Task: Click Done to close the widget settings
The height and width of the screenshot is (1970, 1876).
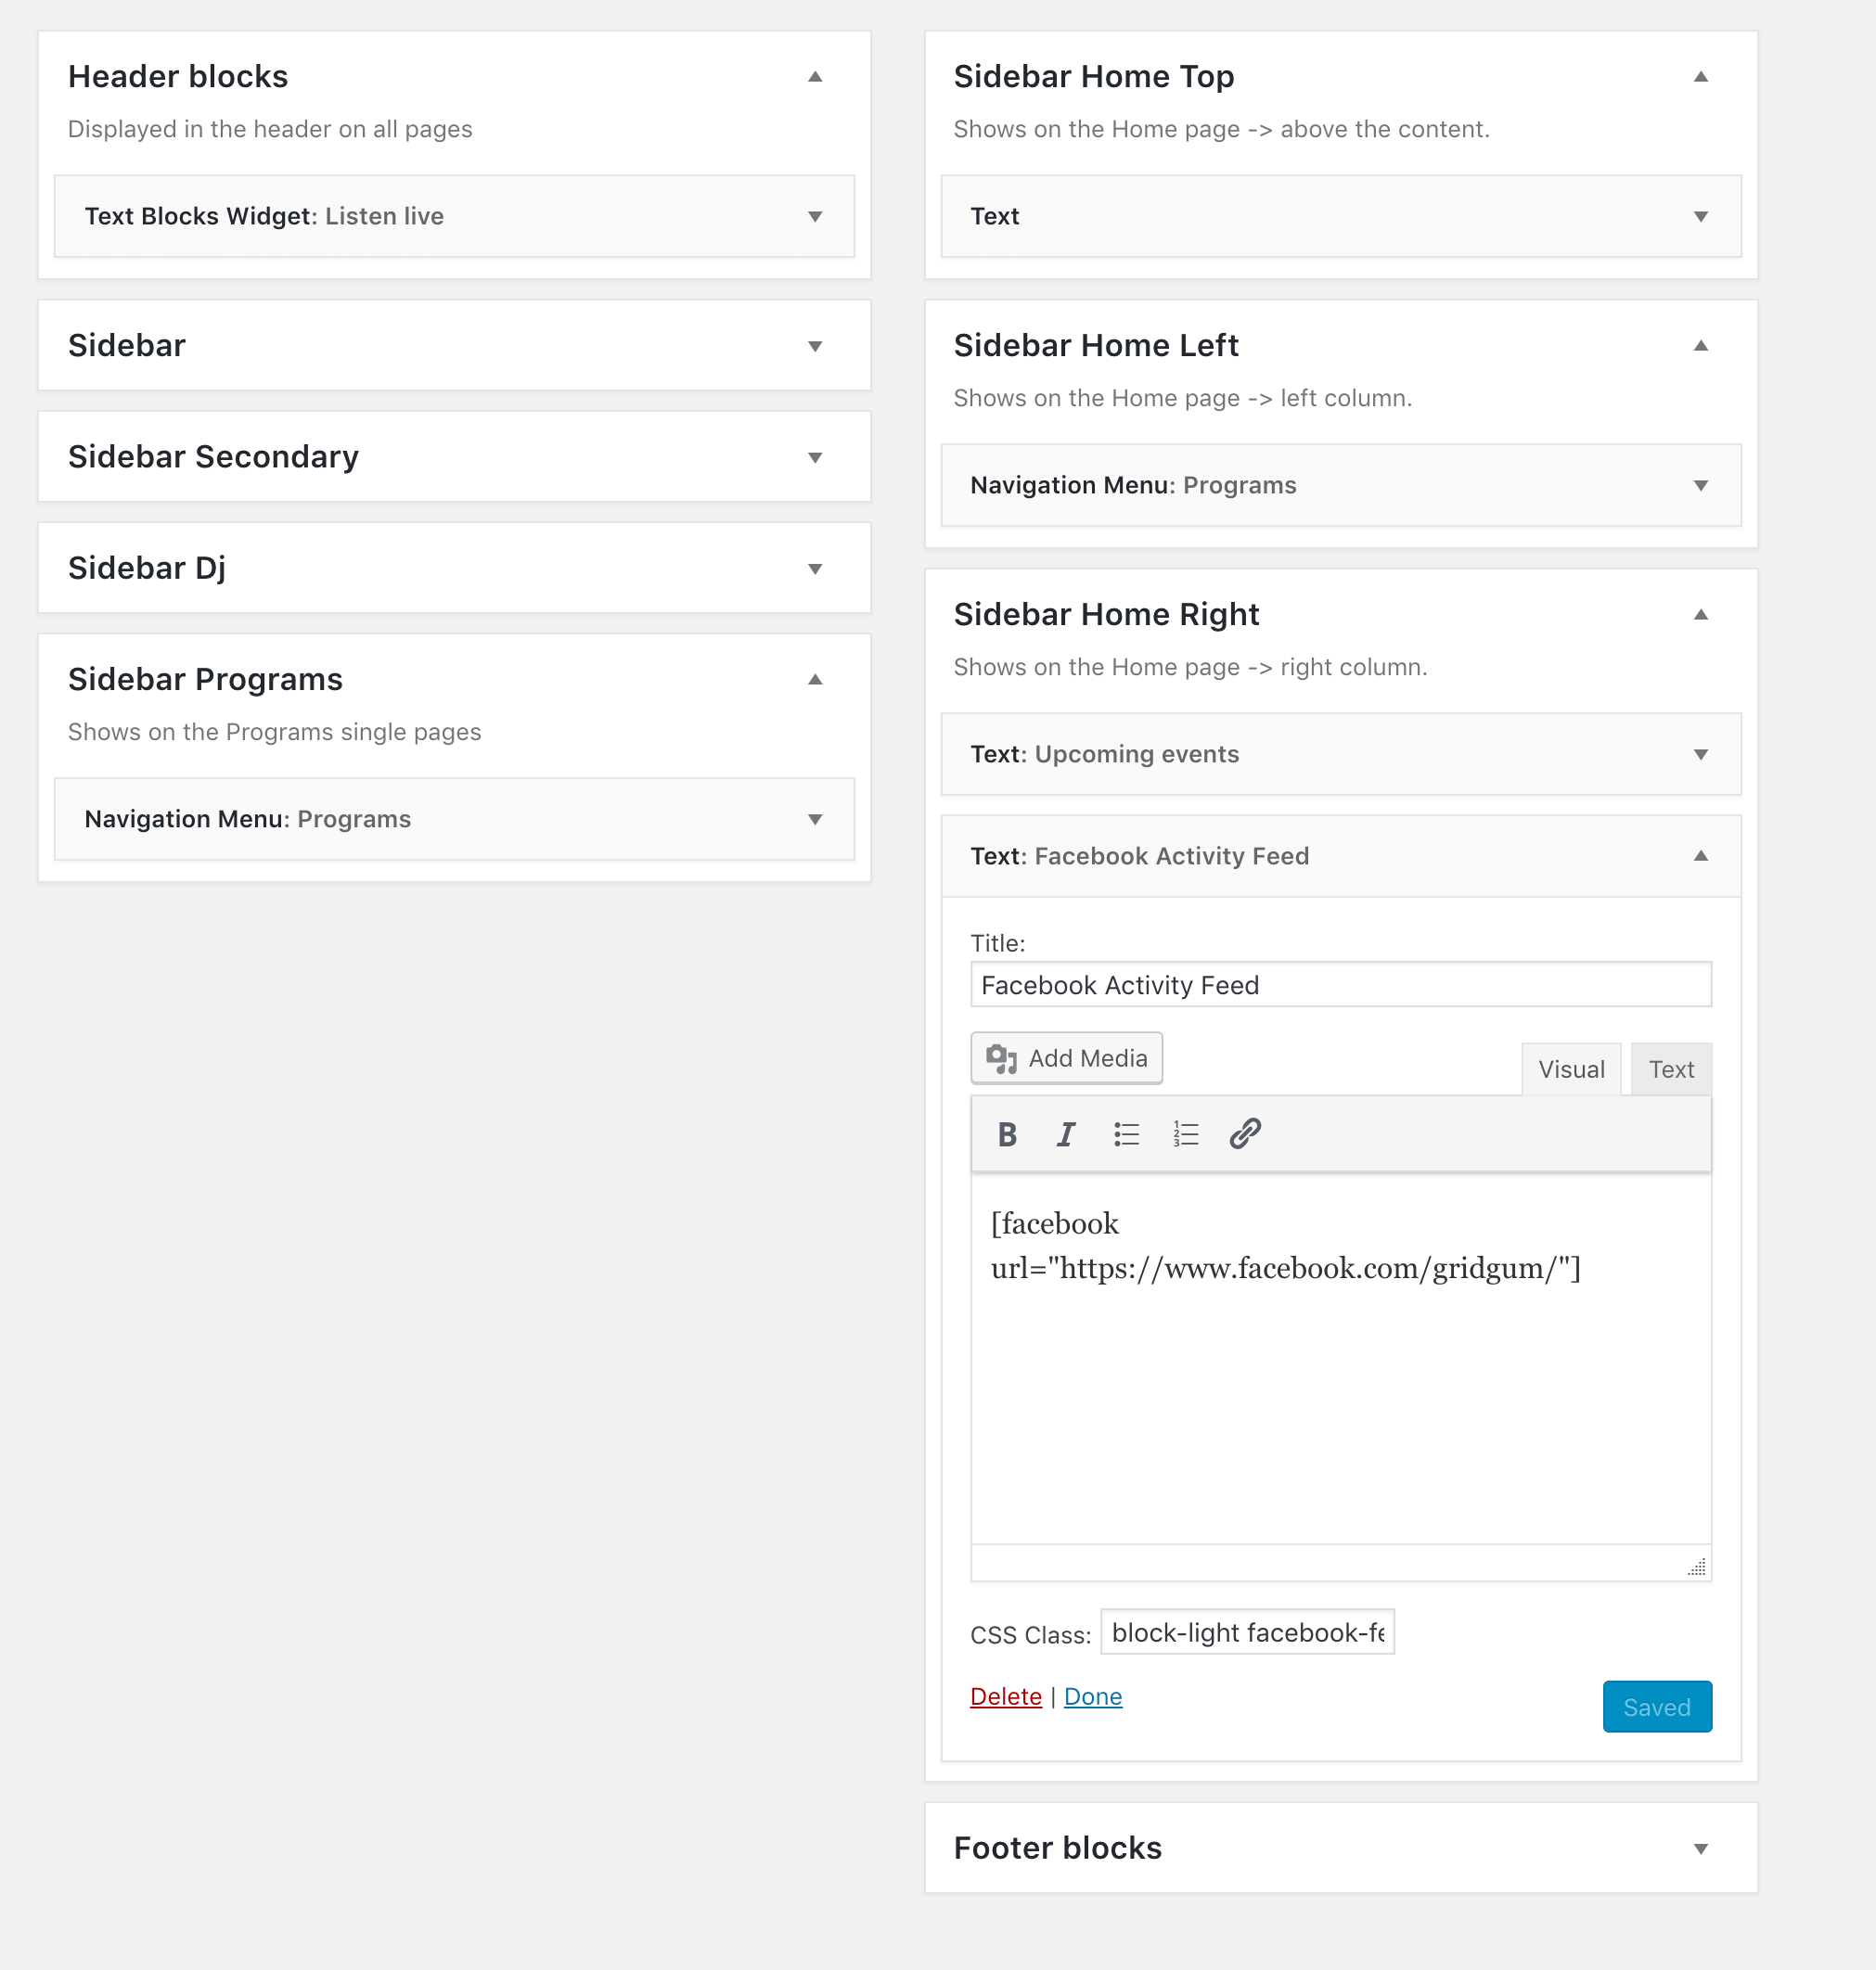Action: click(1093, 1696)
